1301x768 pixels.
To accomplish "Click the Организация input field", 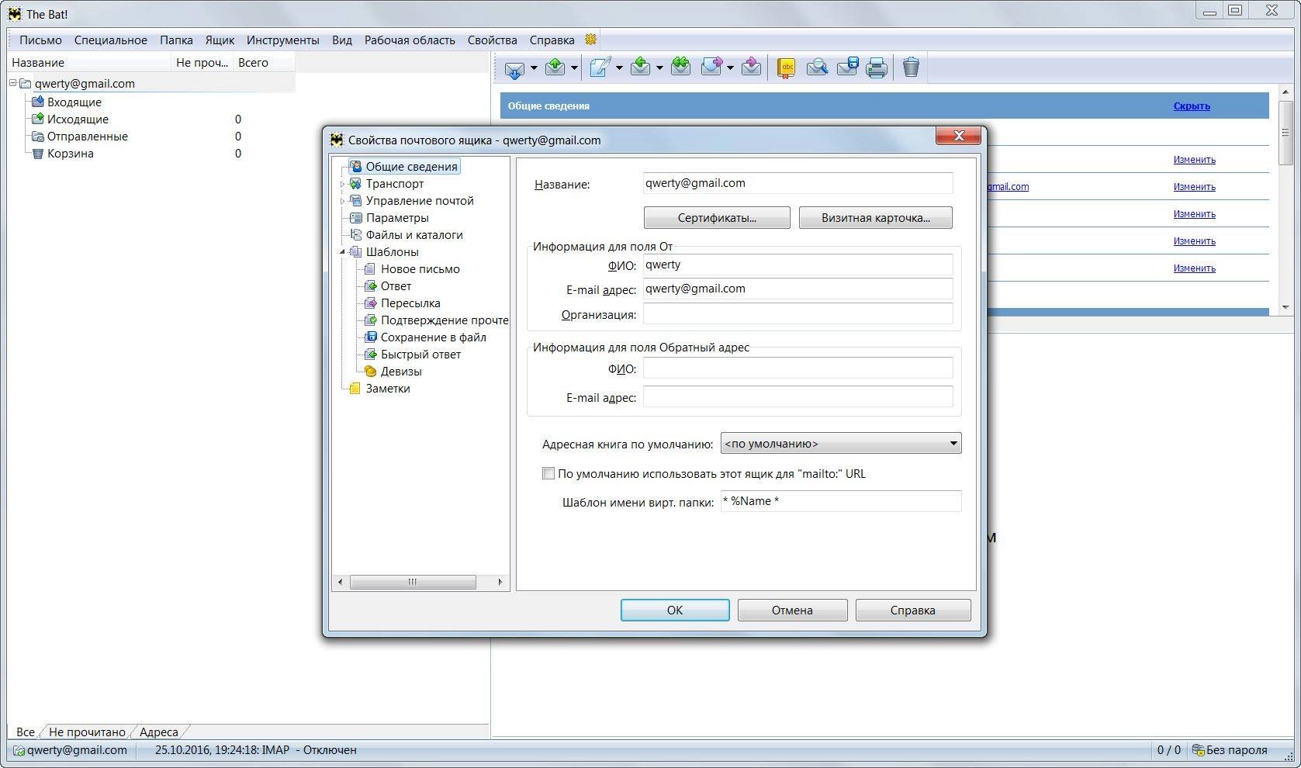I will coord(798,314).
